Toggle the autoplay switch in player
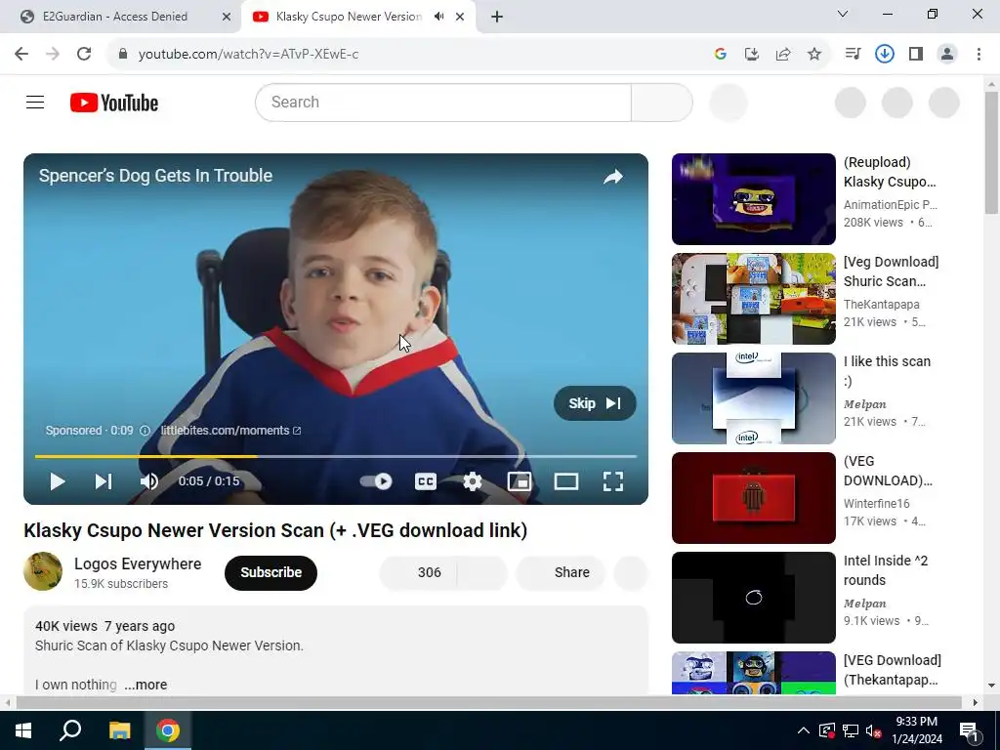 [376, 480]
